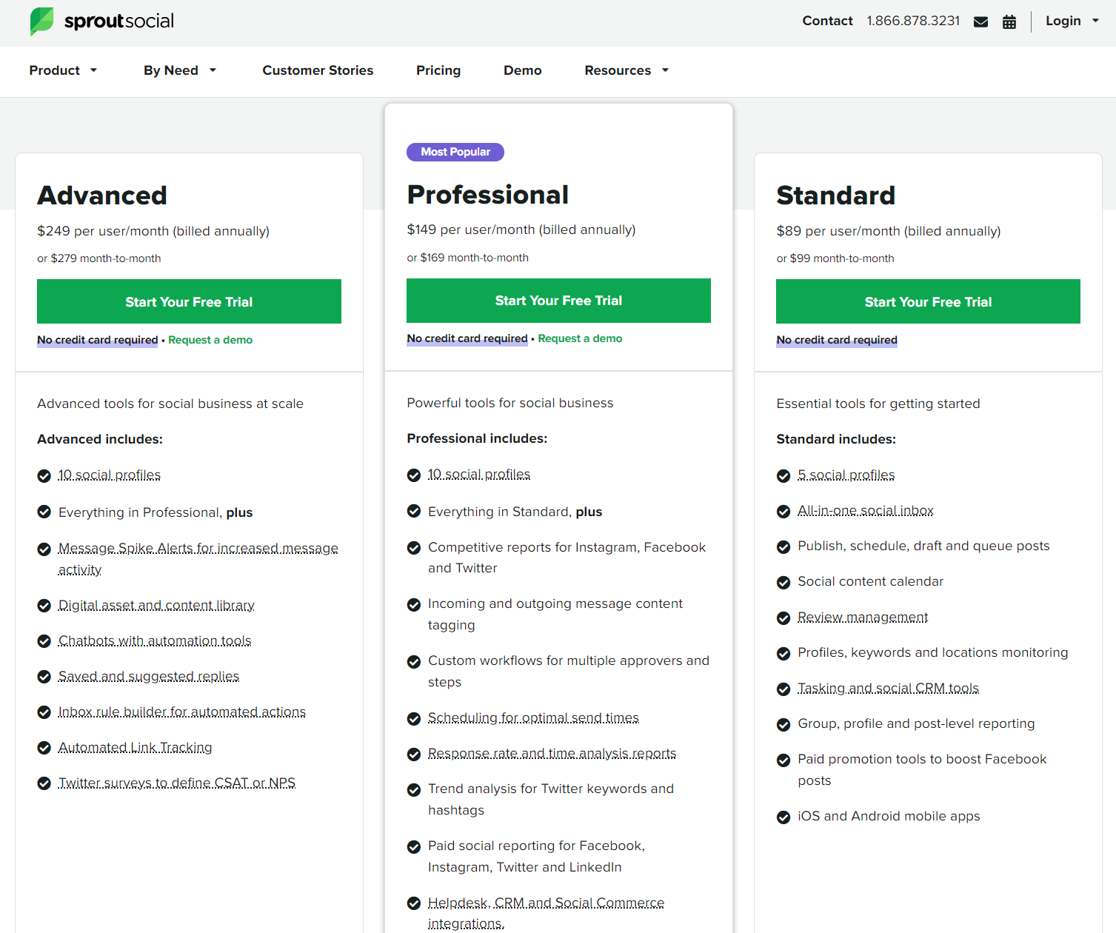Viewport: 1116px width, 933px height.
Task: Click '$249 per user/month (billed annually)' text
Action: click(x=153, y=231)
